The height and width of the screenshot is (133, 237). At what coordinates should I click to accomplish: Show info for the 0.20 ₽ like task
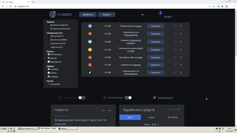[x=175, y=57]
